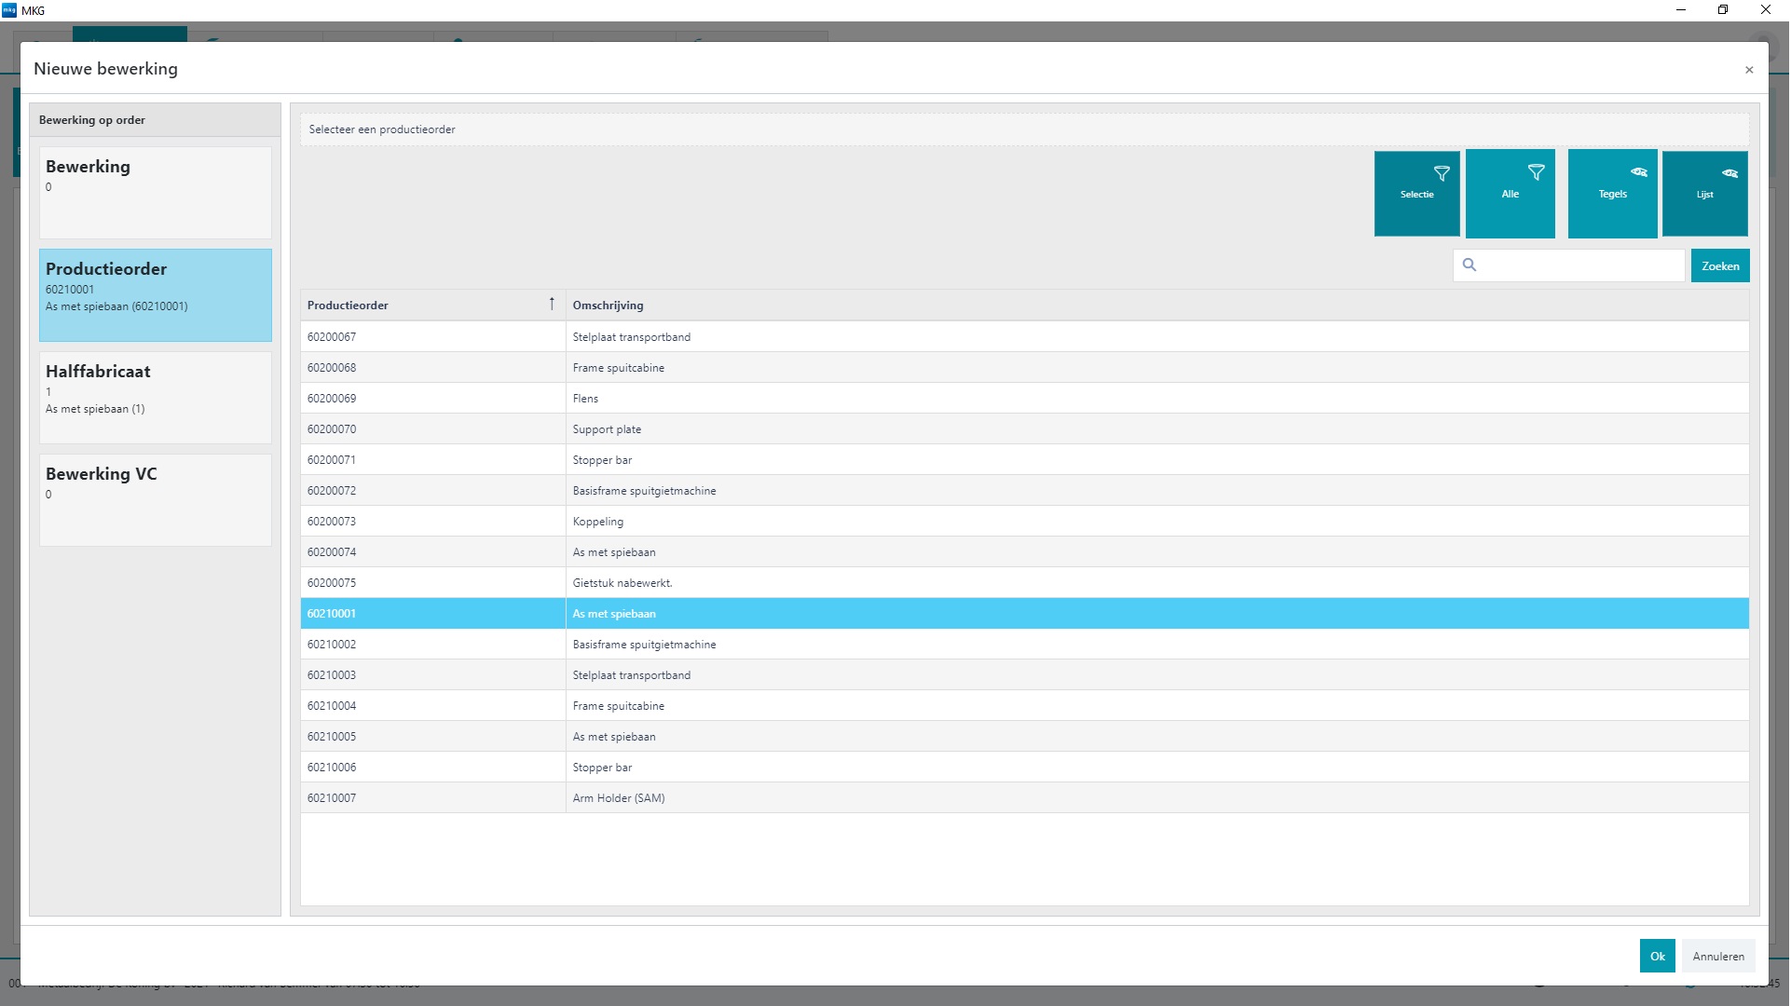
Task: Click the Annuleren button
Action: tap(1718, 956)
